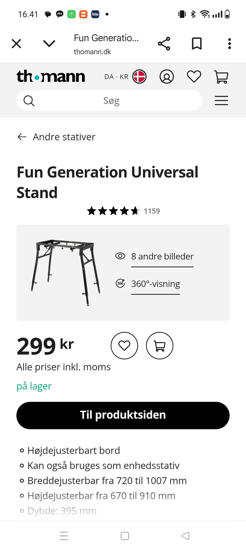Viewport: 246px width, 551px height.
Task: Open the 360°-visning view
Action: coord(155,284)
